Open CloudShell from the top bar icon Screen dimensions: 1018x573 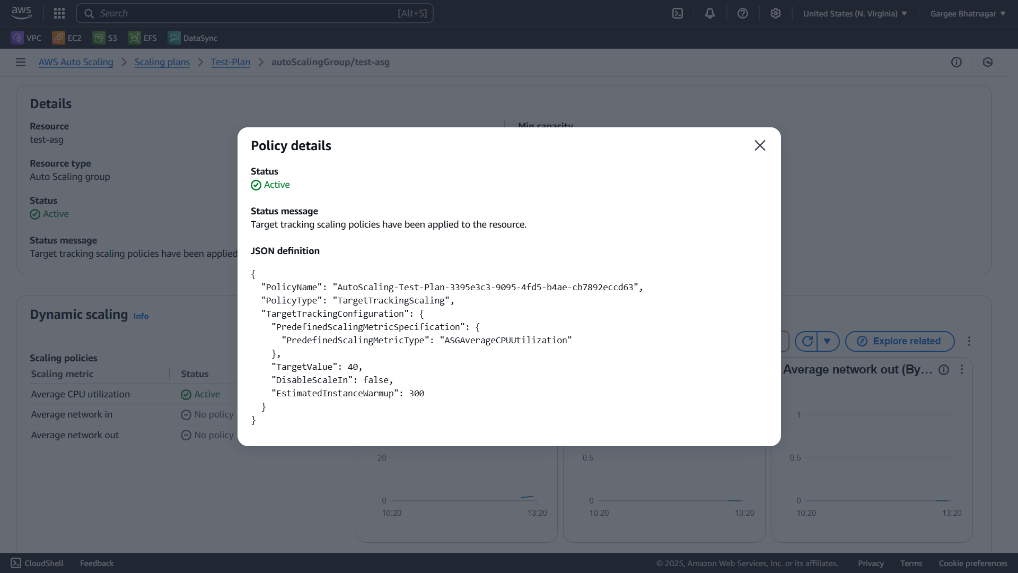[678, 13]
